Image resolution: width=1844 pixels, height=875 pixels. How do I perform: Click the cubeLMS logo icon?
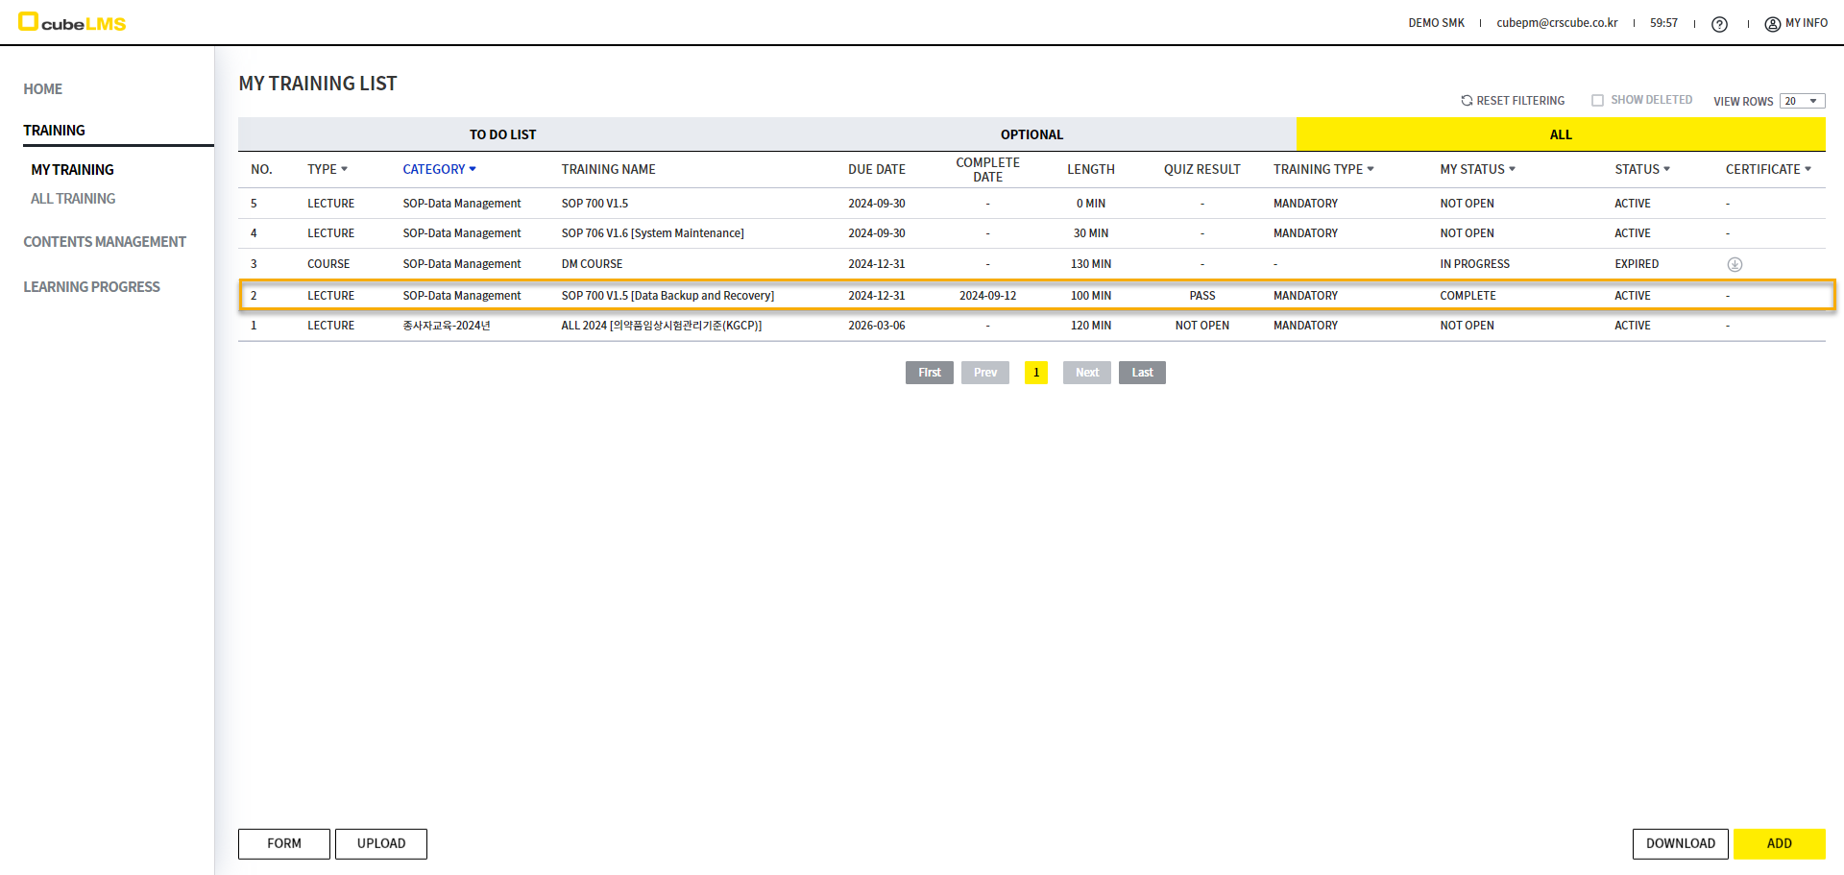tap(29, 21)
